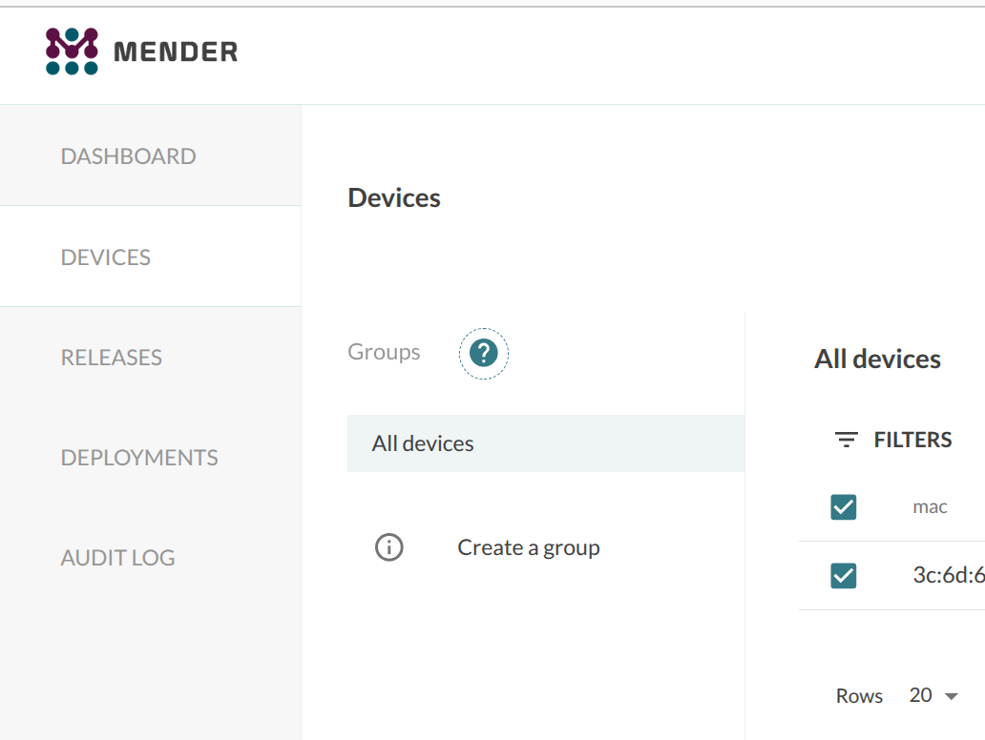
Task: Sort by the mac column header
Action: click(x=930, y=507)
